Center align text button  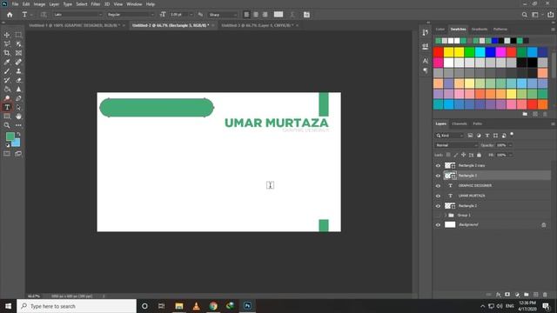coord(256,15)
